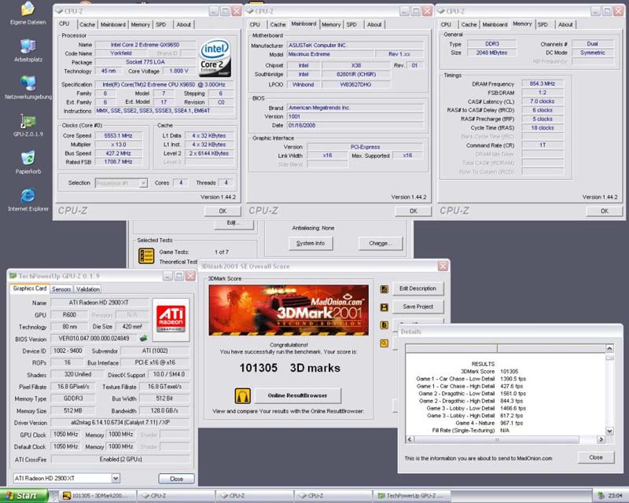Switch to the TechPowerUp GPU-Z taskbar button
The height and width of the screenshot is (503, 629).
tap(412, 496)
